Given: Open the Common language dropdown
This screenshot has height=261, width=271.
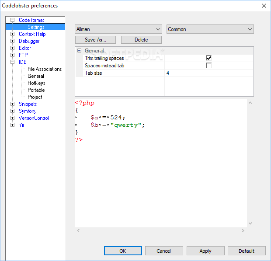Looking at the screenshot, I should pyautogui.click(x=210, y=29).
